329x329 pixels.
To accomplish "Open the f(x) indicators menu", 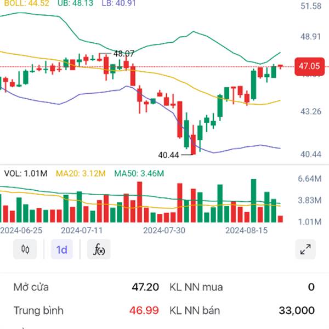I will 99,249.
